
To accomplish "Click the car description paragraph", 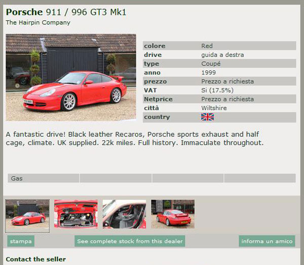I will coord(135,139).
